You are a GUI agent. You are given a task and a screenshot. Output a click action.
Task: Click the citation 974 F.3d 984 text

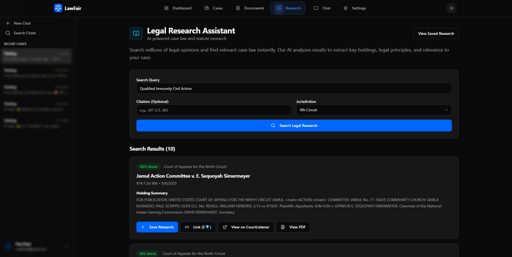click(x=147, y=183)
